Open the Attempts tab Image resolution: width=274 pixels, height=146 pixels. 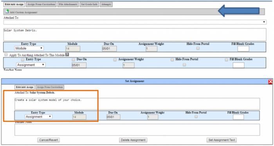pyautogui.click(x=106, y=5)
